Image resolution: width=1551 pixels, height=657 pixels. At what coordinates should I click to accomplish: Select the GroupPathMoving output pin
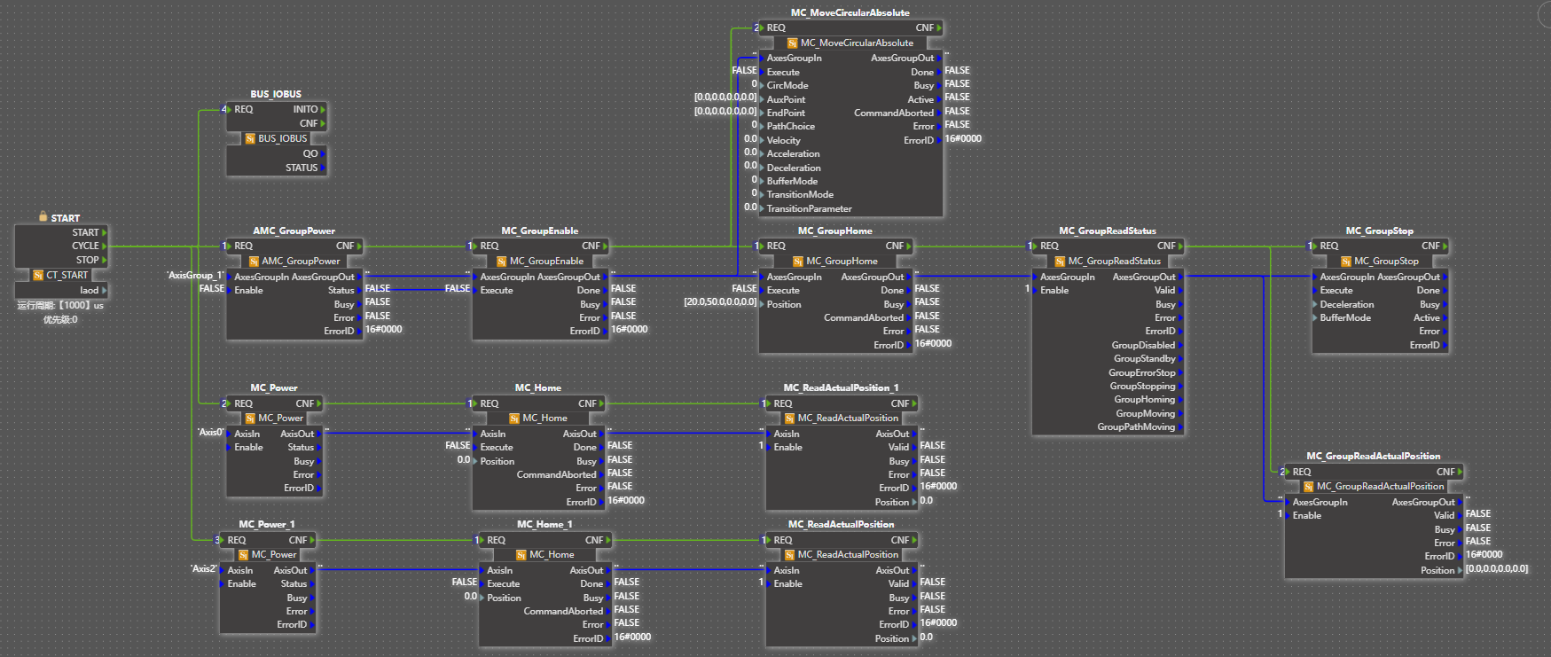pos(1141,427)
